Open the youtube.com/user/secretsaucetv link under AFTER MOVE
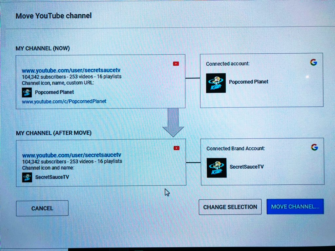This screenshot has height=251, width=335. pos(72,155)
